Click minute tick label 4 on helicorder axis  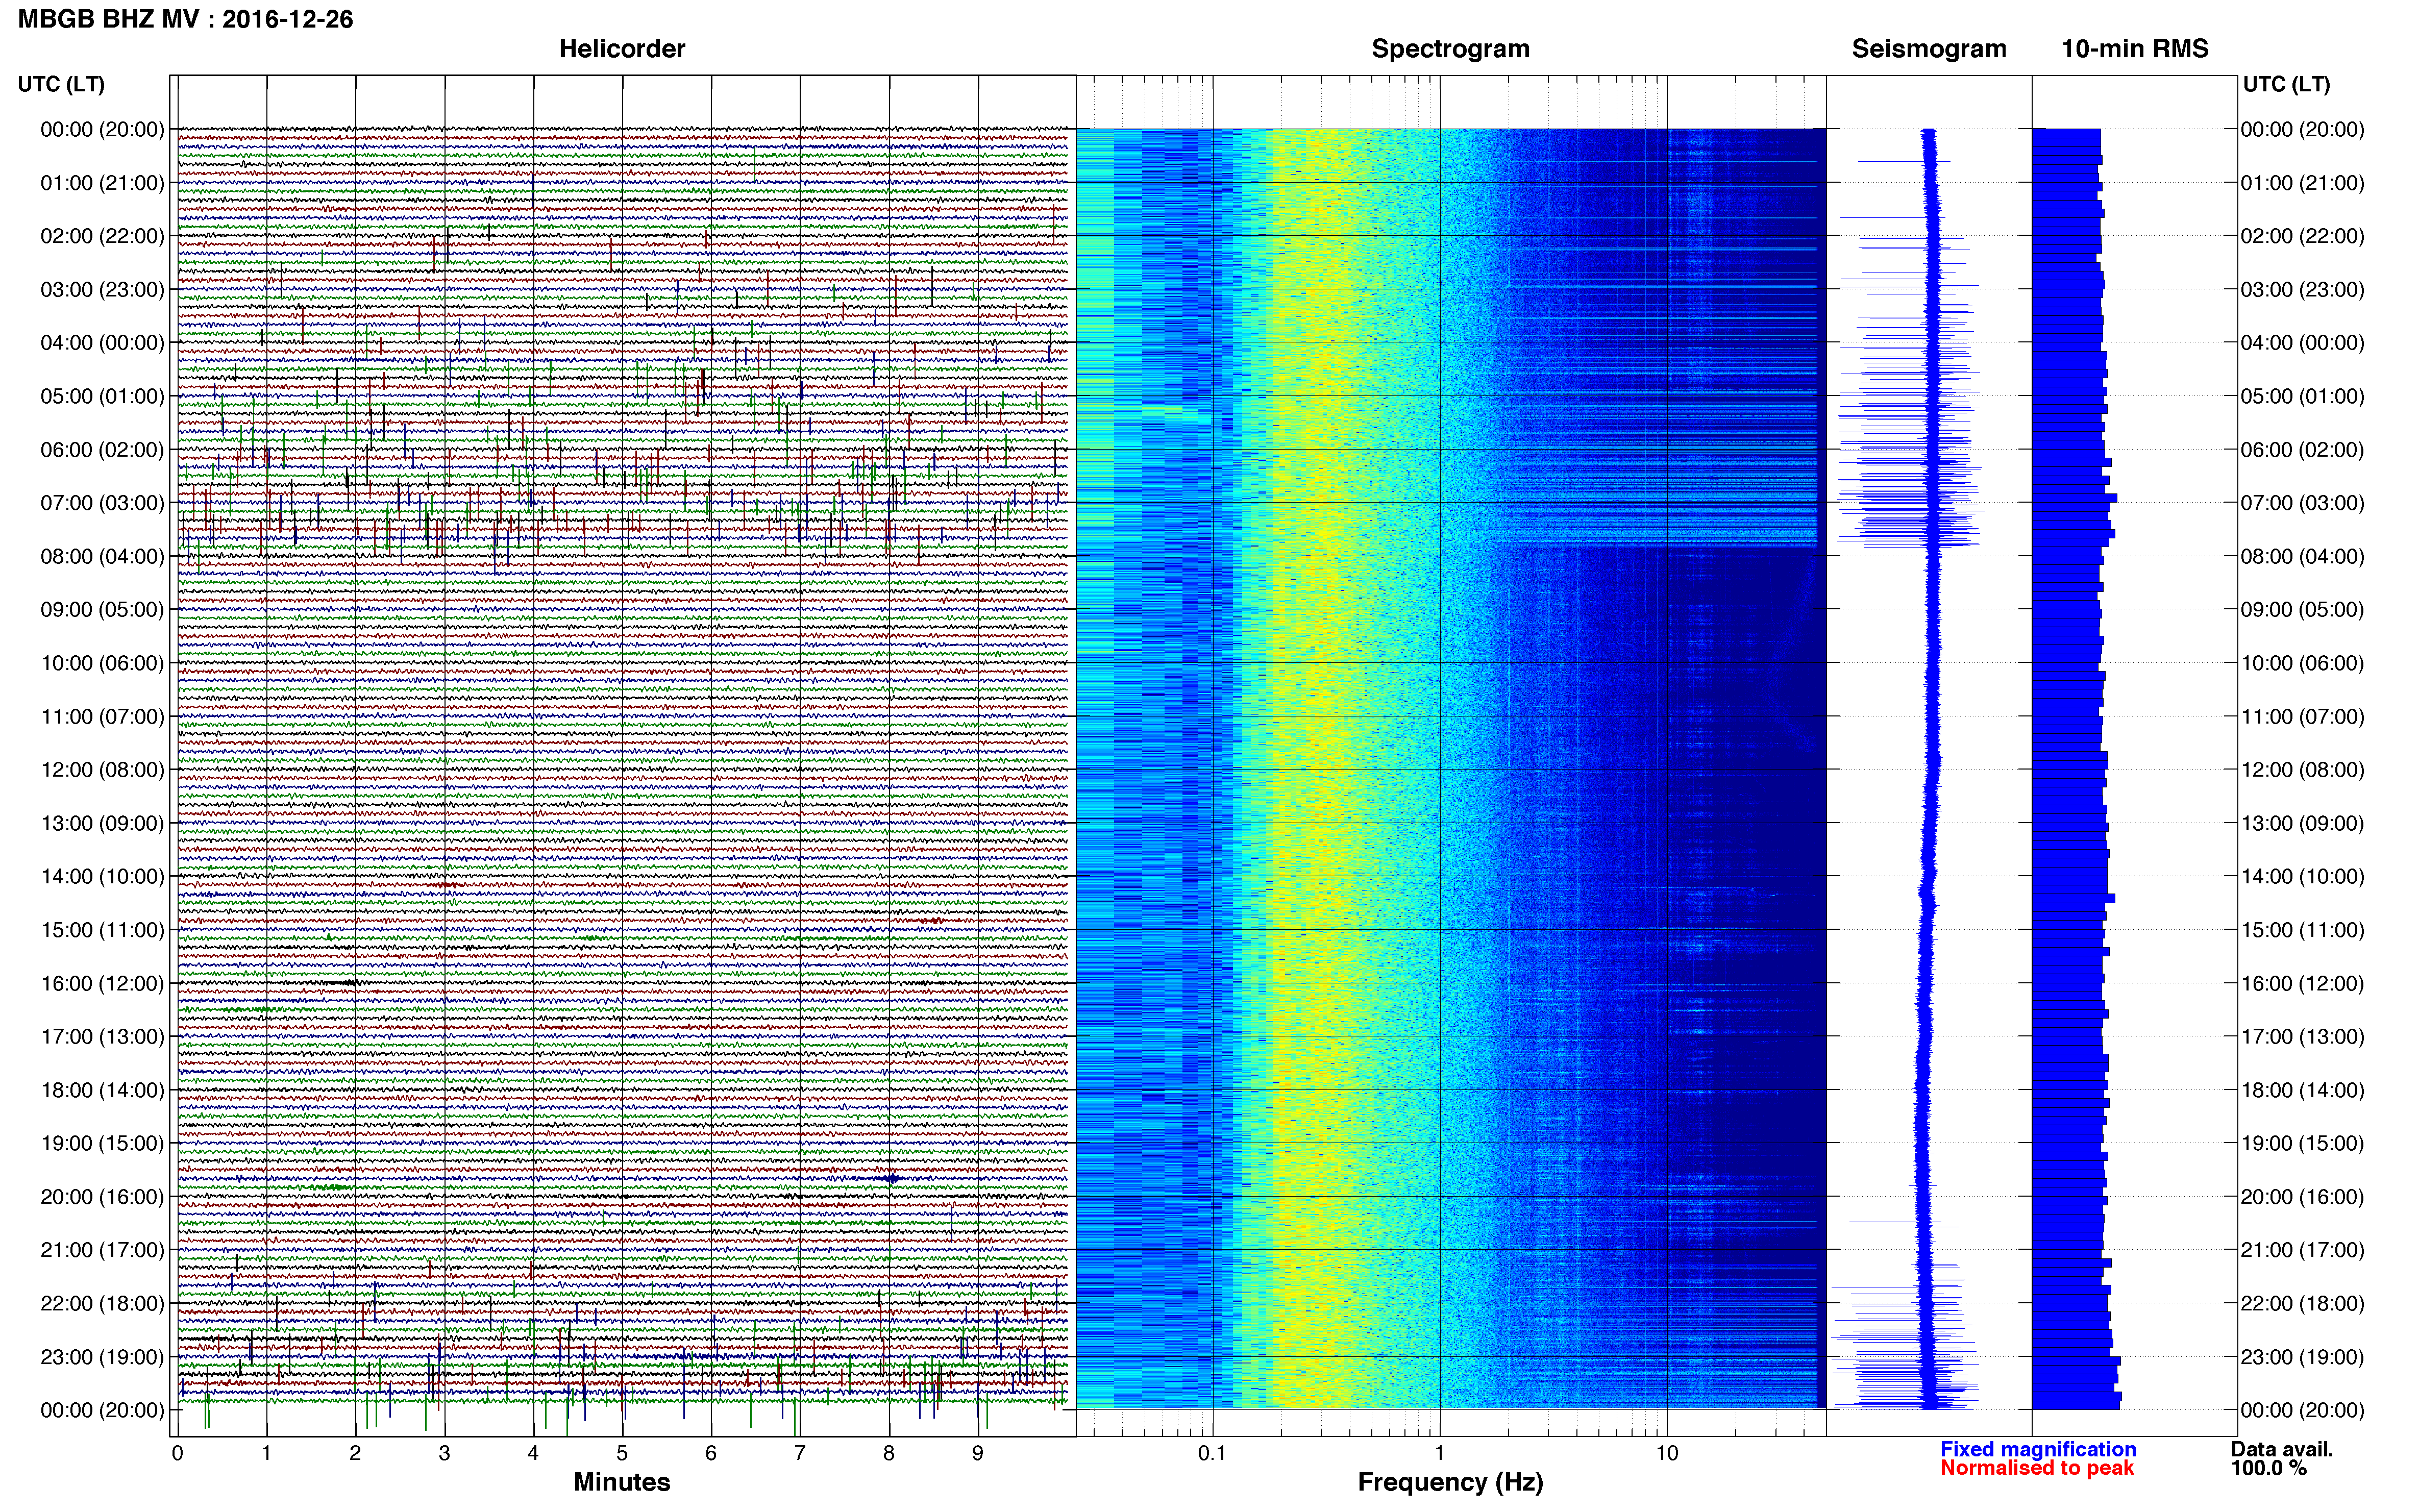[x=533, y=1454]
